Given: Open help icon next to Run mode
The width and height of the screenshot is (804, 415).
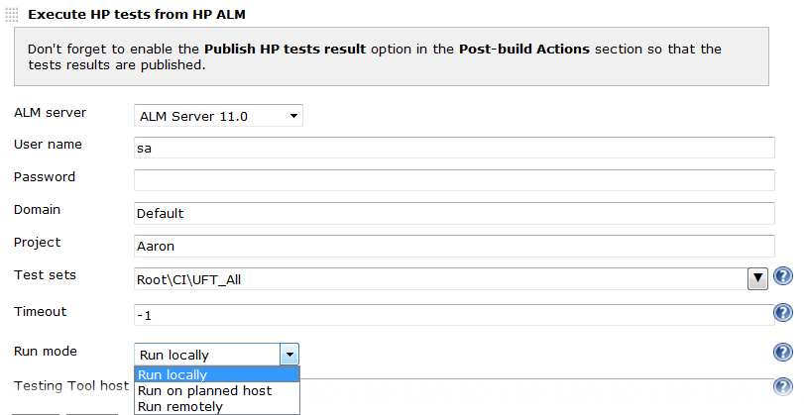Looking at the screenshot, I should point(783,353).
